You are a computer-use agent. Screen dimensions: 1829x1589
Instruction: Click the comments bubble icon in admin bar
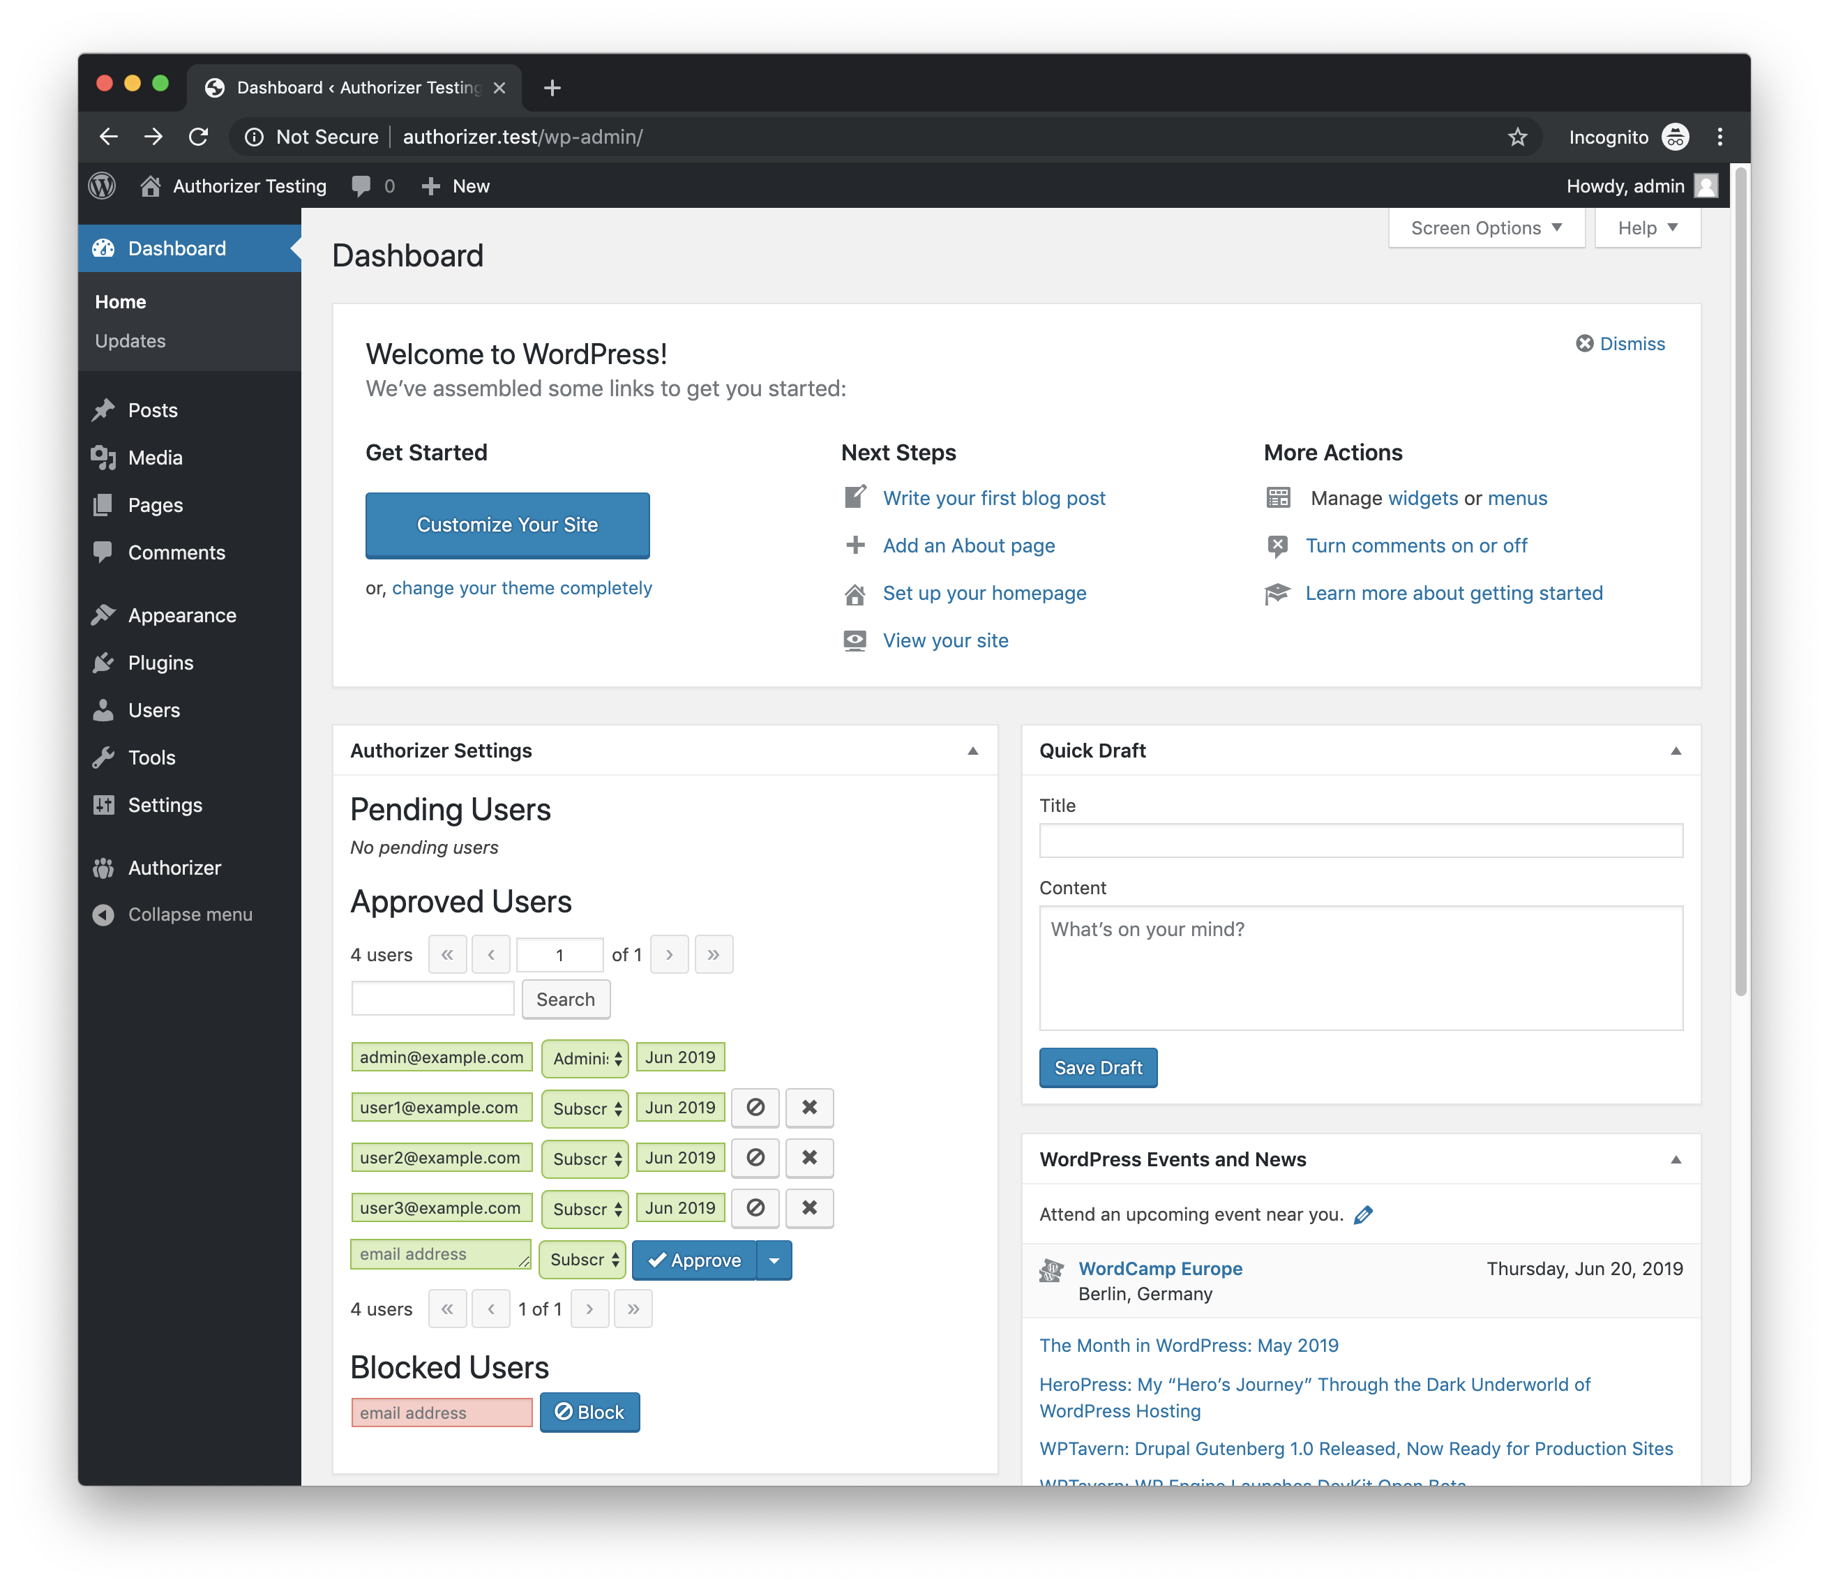(x=361, y=186)
